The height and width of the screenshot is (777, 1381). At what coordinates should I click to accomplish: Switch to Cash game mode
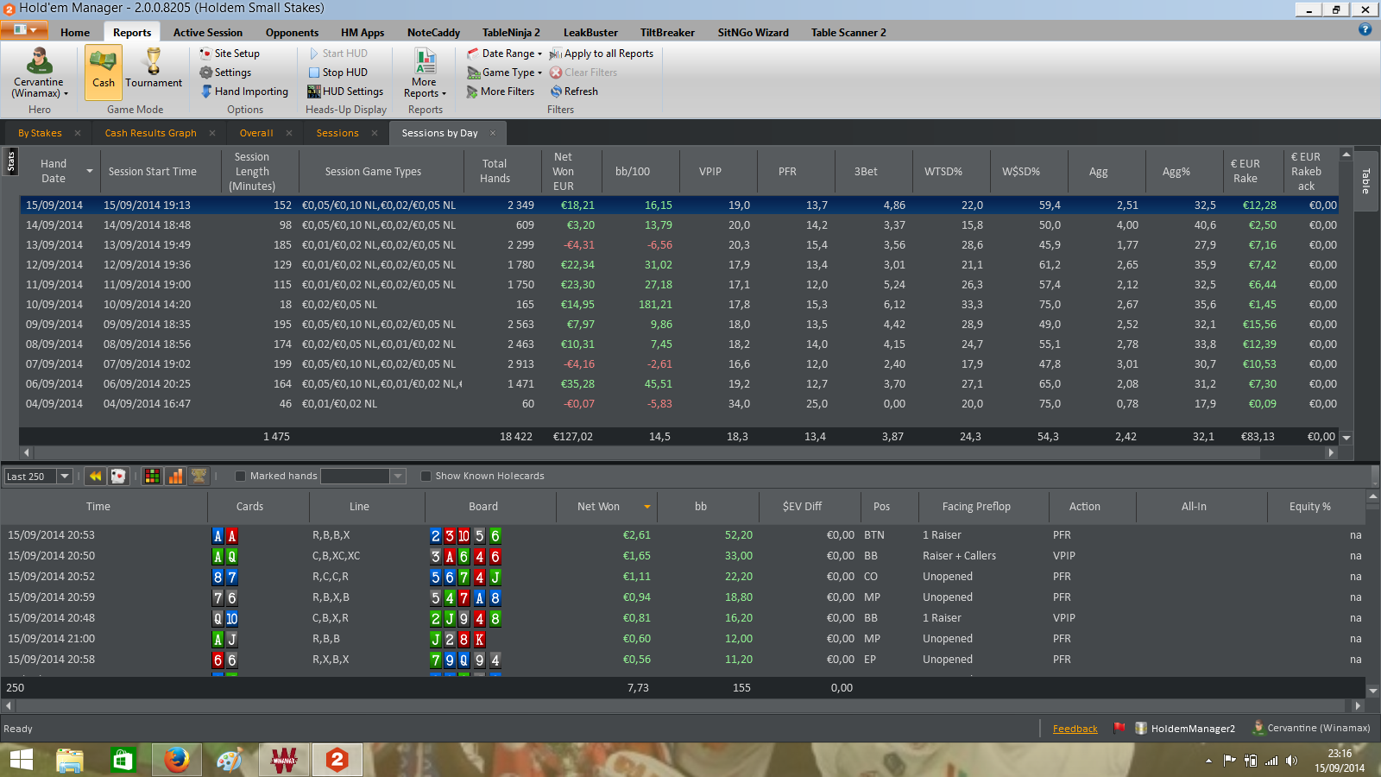(103, 73)
